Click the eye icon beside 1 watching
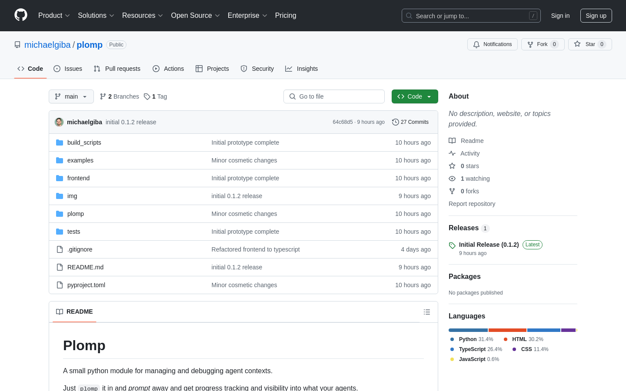 point(452,179)
